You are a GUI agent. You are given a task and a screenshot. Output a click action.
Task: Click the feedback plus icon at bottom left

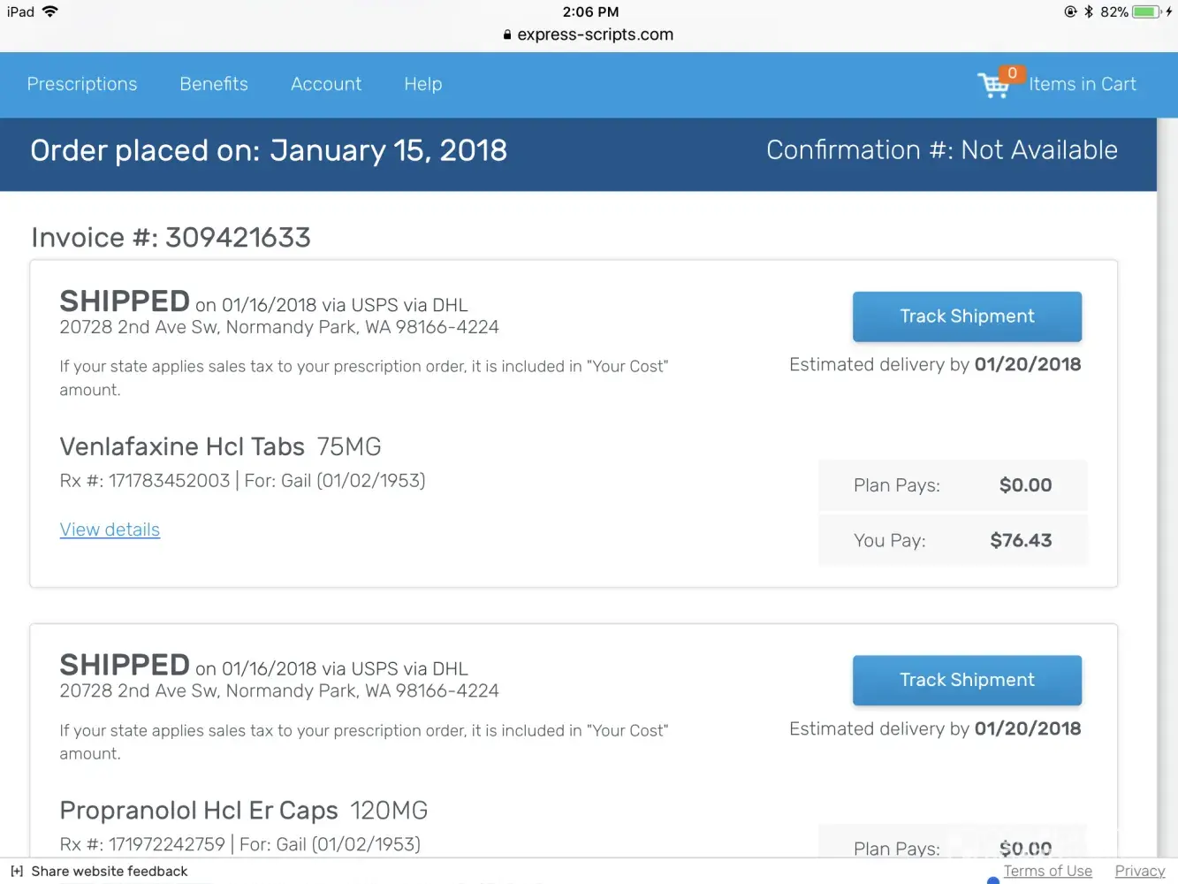pyautogui.click(x=17, y=872)
